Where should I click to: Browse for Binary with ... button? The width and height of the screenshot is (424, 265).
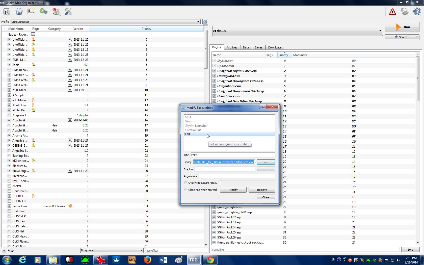coord(266,162)
